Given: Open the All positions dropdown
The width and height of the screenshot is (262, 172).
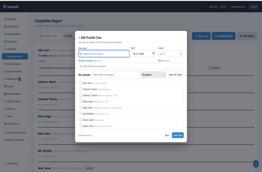Looking at the screenshot, I should [x=153, y=75].
